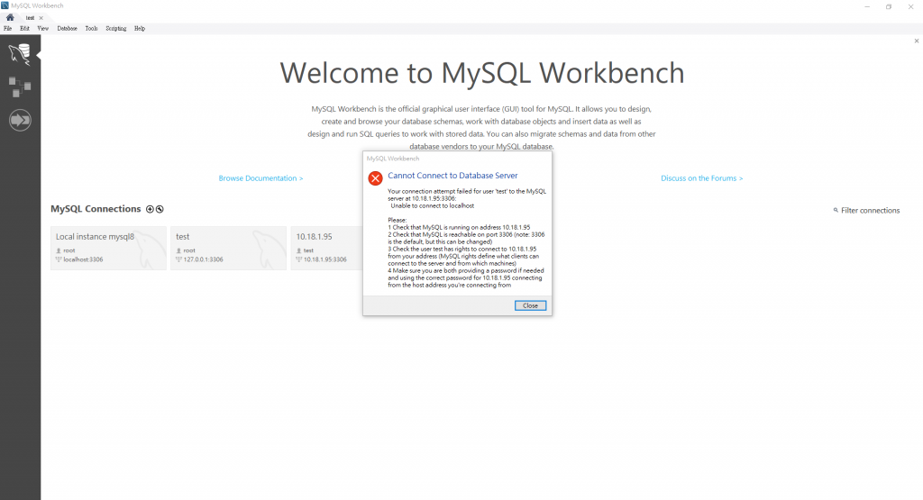The width and height of the screenshot is (923, 500).
Task: Open the Models sidebar icon
Action: pos(20,87)
